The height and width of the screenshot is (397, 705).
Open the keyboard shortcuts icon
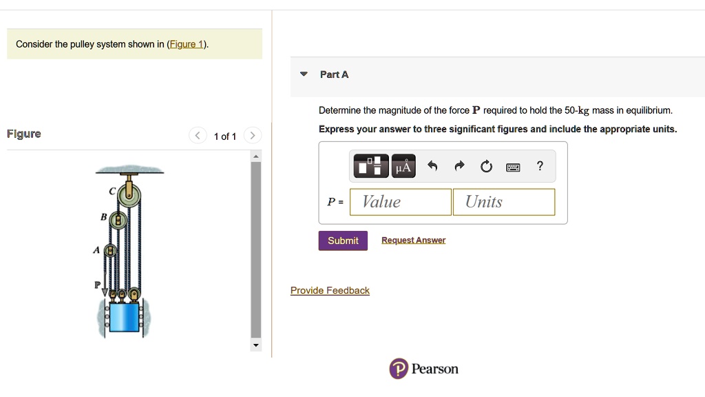pyautogui.click(x=512, y=165)
